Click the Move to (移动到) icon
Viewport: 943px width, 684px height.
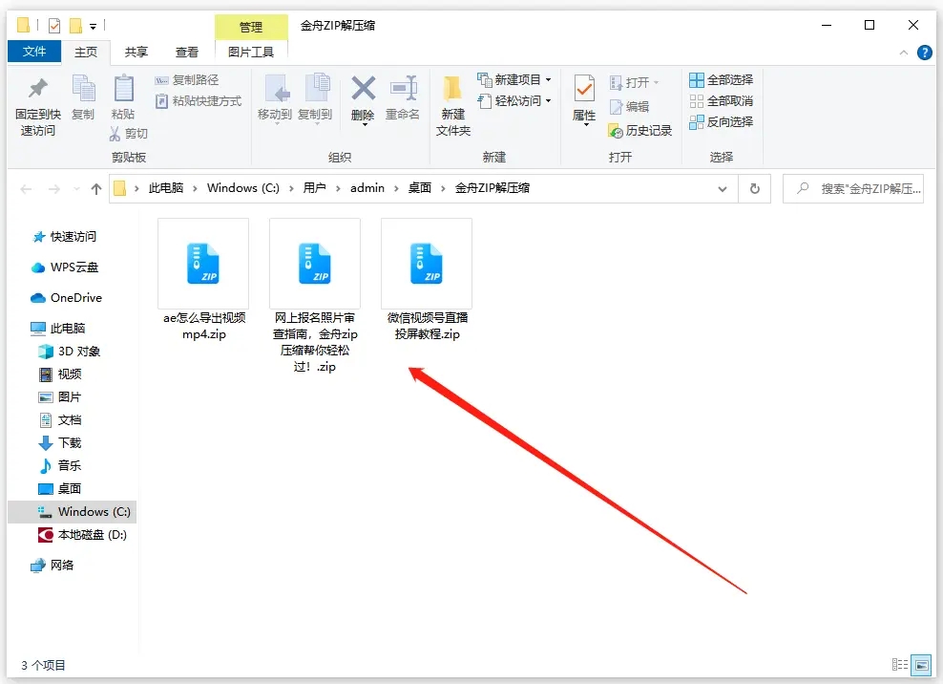point(277,89)
